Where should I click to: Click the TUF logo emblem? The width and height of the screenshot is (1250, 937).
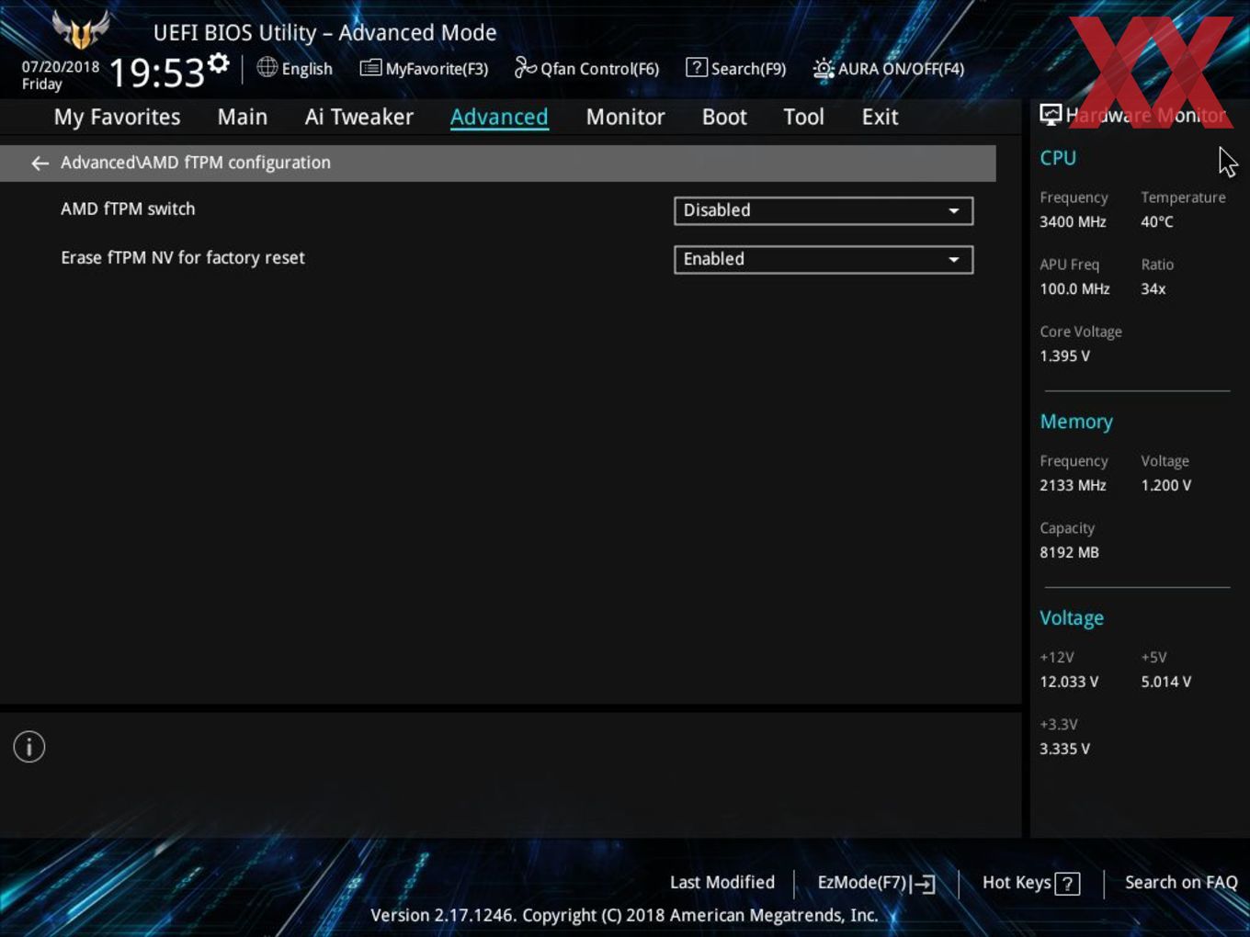[81, 30]
